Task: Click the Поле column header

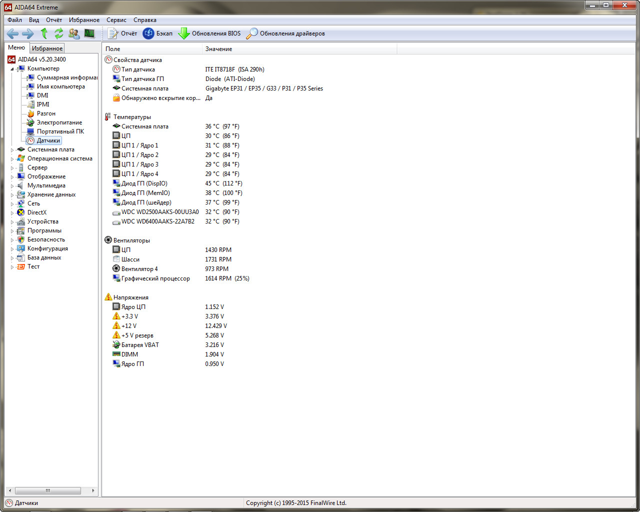Action: click(x=152, y=49)
